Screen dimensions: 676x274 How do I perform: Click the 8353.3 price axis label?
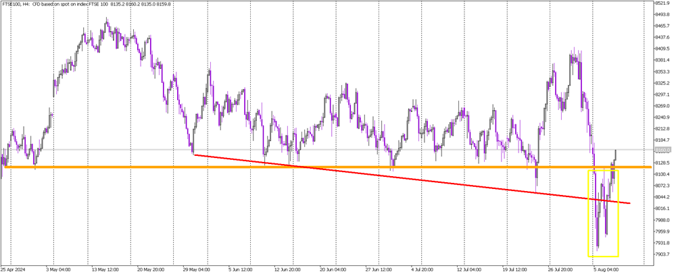[662, 72]
